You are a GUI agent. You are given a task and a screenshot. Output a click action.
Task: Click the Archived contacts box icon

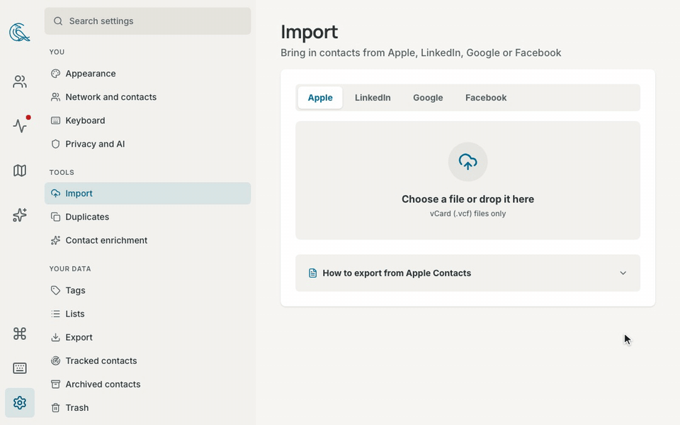click(55, 384)
